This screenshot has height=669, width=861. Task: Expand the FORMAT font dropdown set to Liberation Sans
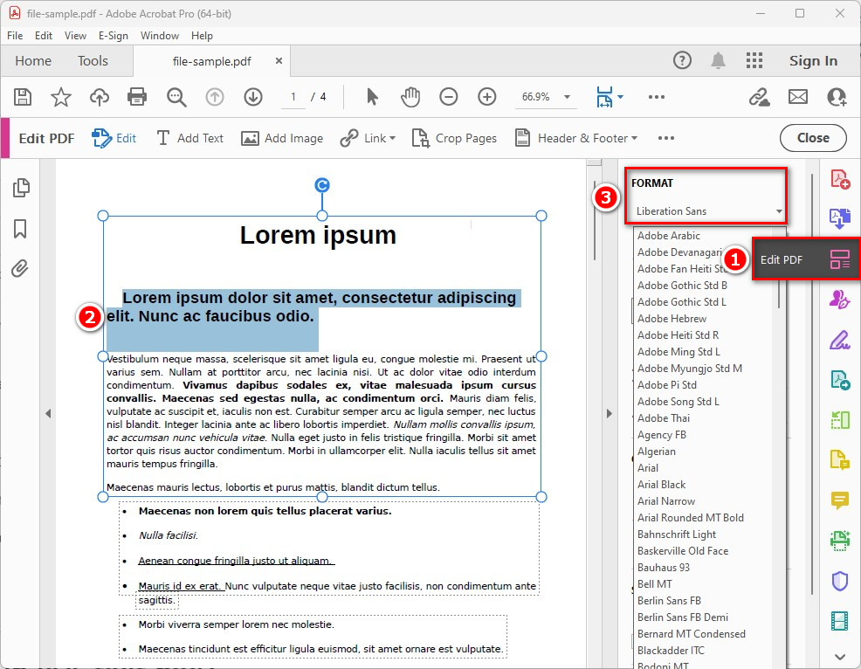[706, 210]
